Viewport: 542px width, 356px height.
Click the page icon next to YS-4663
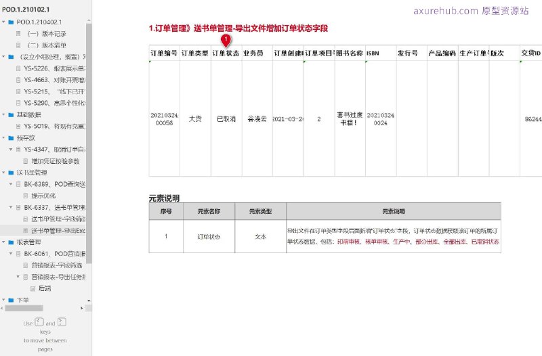[x=19, y=80]
